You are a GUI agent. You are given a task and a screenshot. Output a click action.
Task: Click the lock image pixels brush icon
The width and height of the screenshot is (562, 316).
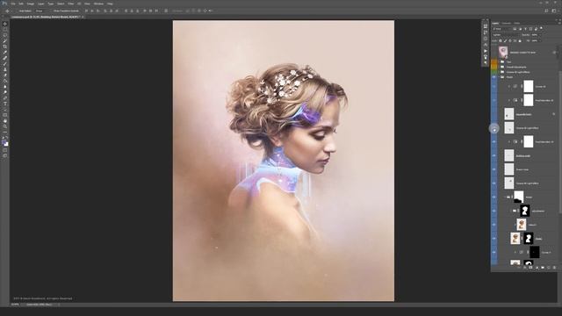click(506, 41)
